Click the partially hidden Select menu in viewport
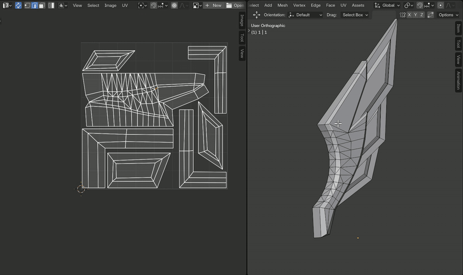463x275 pixels. click(253, 5)
